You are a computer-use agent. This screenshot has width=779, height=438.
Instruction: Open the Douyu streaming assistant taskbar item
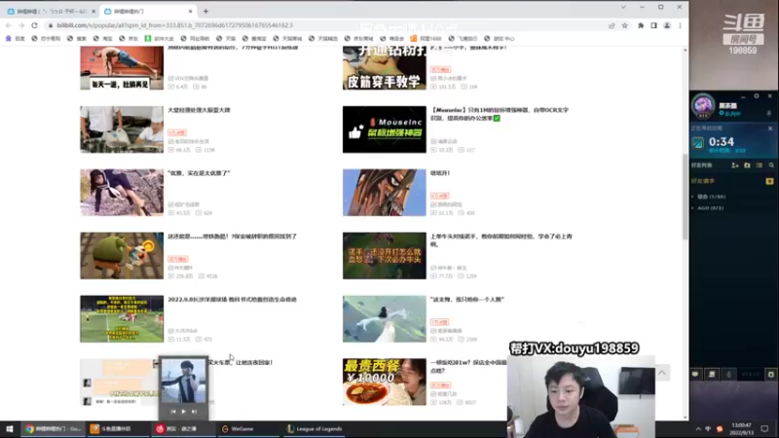[116, 429]
